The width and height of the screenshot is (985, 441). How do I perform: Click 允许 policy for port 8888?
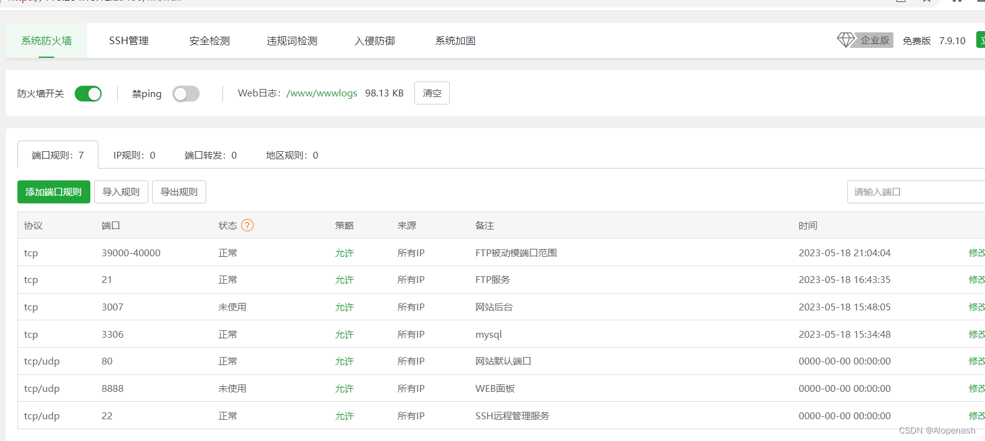point(345,388)
